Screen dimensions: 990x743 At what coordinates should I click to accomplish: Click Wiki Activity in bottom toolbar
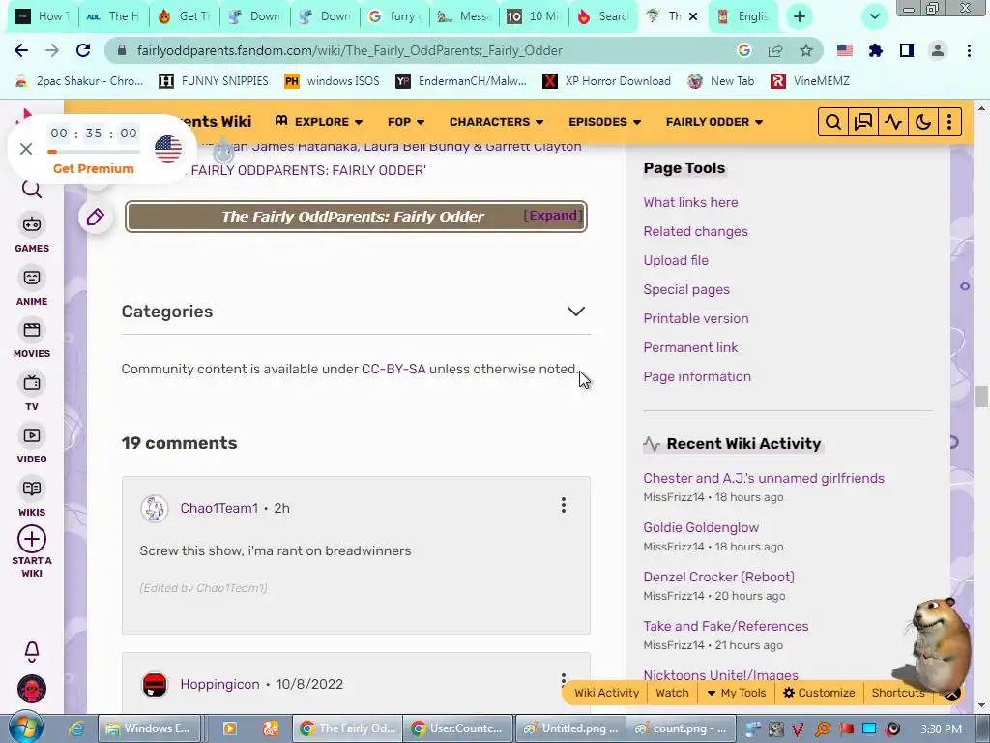tap(607, 693)
